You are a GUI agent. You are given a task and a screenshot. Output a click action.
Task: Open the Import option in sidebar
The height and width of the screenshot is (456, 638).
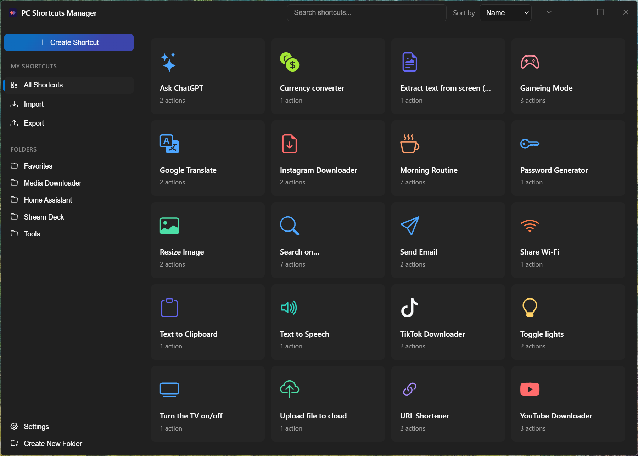point(34,104)
